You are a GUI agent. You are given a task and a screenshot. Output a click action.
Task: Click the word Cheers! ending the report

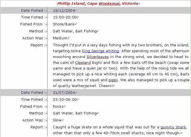click(x=106, y=86)
